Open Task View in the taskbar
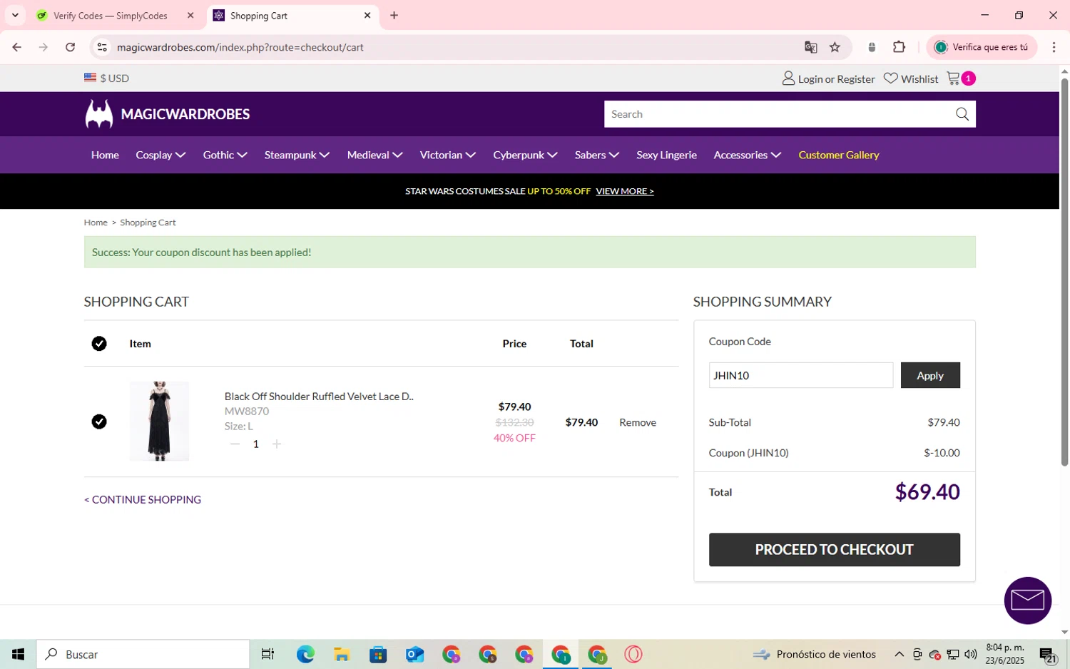Viewport: 1070px width, 669px height. coord(267,654)
